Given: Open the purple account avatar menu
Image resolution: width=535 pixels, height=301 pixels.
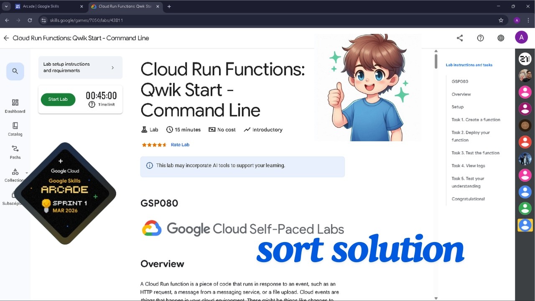Looking at the screenshot, I should tap(521, 38).
